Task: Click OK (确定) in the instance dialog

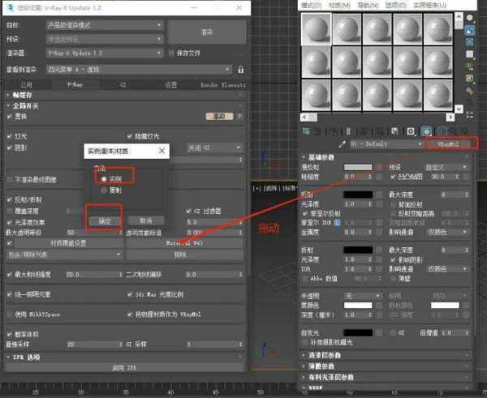Action: tap(105, 221)
